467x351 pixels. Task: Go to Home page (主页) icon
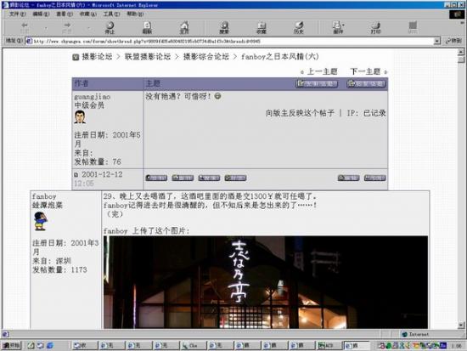[184, 27]
